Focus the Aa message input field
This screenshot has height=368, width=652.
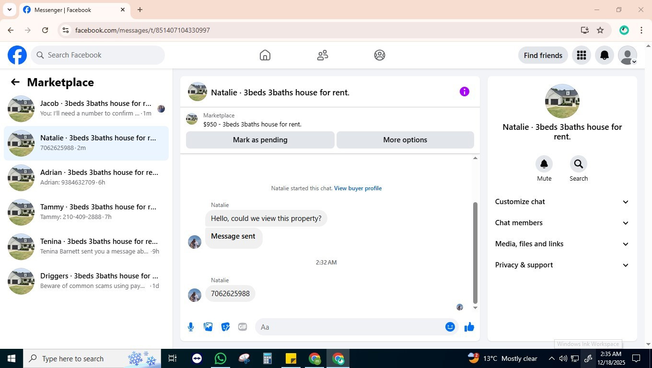click(350, 327)
